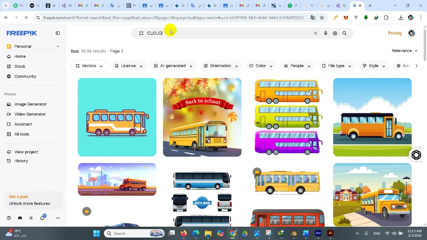Open the Color filter dropdown
The height and width of the screenshot is (240, 427).
coord(261,66)
